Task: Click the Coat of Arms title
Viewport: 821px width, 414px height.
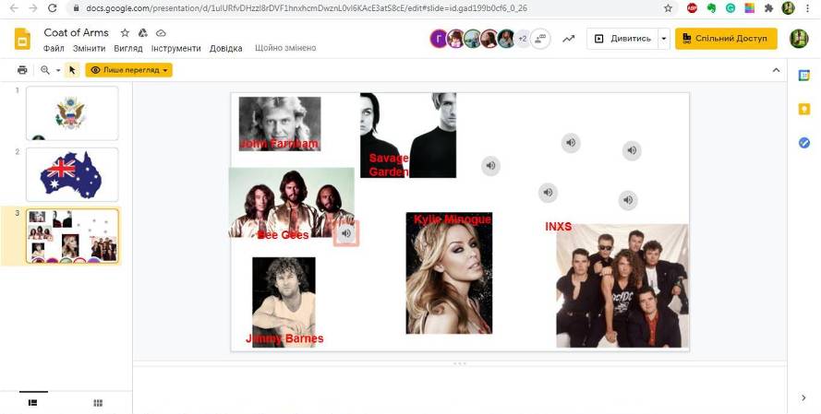Action: [77, 32]
